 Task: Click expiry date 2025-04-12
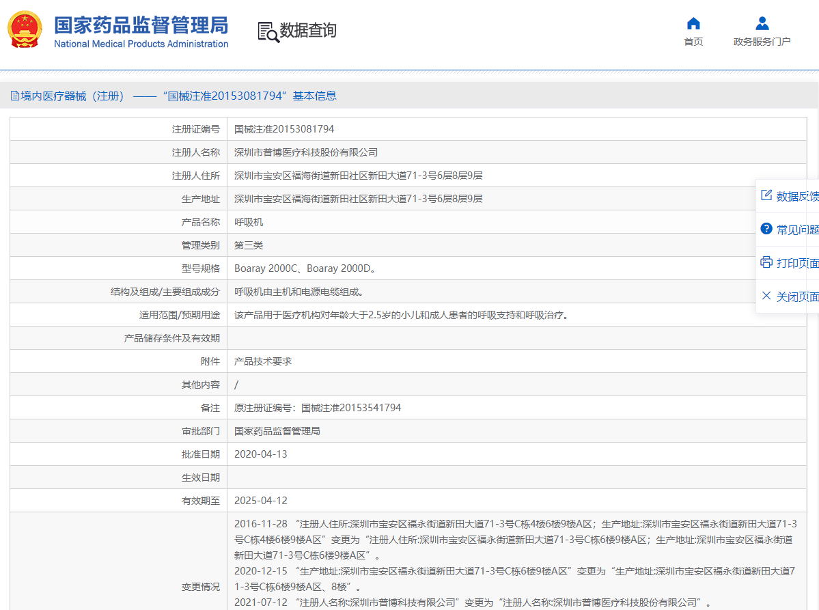pyautogui.click(x=261, y=501)
